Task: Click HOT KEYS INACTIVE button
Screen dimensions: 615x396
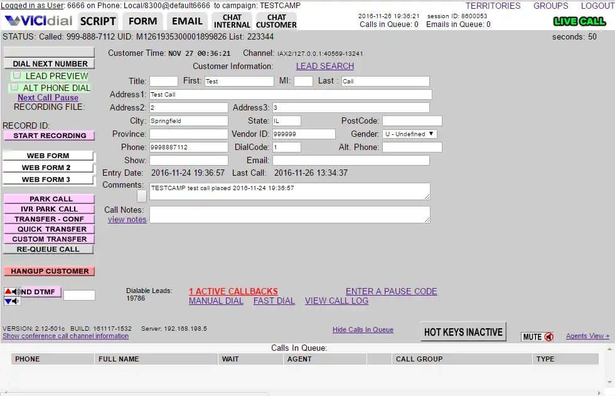Action: point(463,332)
